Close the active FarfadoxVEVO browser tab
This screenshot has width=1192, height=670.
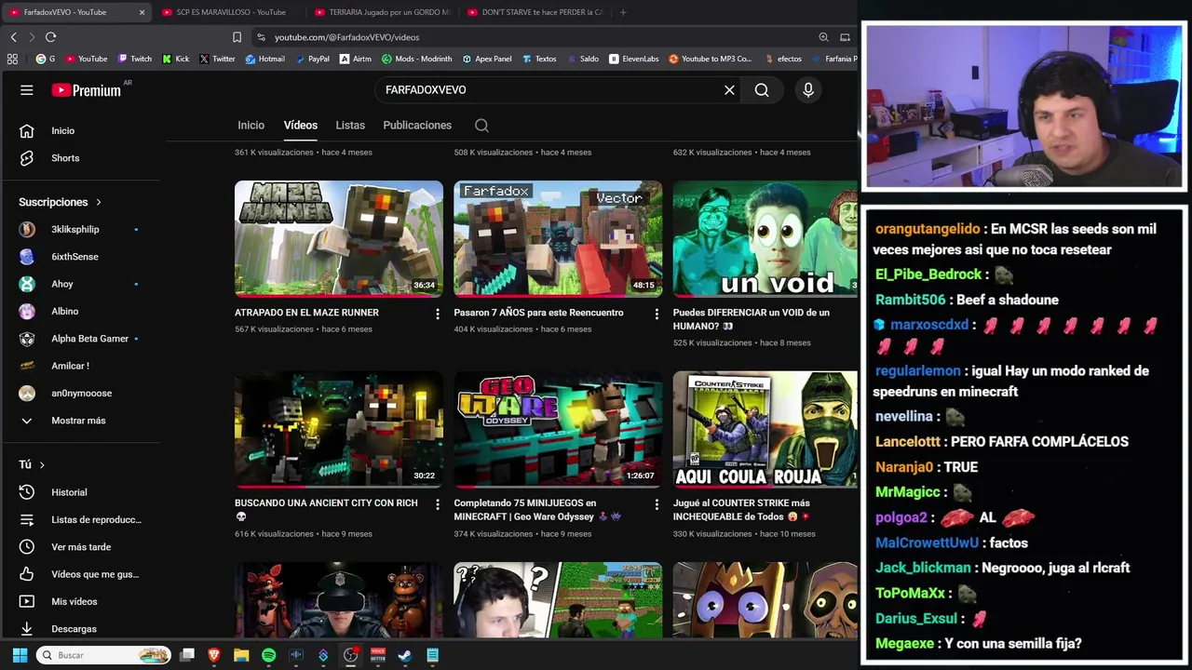(x=142, y=12)
